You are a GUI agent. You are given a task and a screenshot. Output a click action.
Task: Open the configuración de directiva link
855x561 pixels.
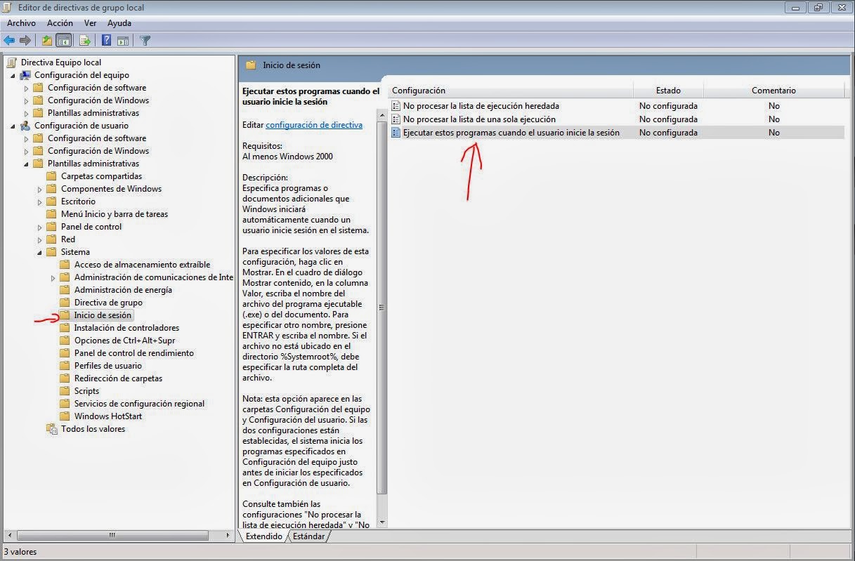click(x=314, y=125)
